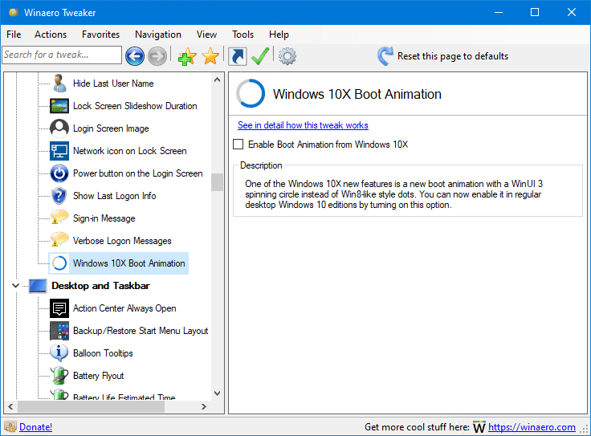Open the Actions menu
Image resolution: width=591 pixels, height=436 pixels.
pos(51,35)
